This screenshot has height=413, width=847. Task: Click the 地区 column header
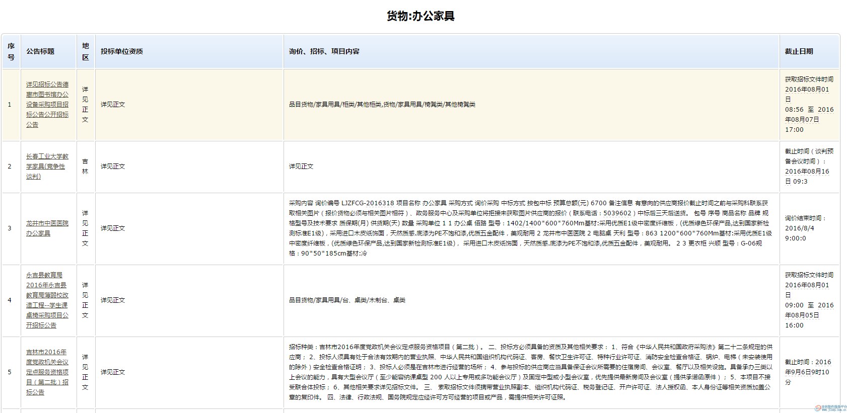pos(85,51)
